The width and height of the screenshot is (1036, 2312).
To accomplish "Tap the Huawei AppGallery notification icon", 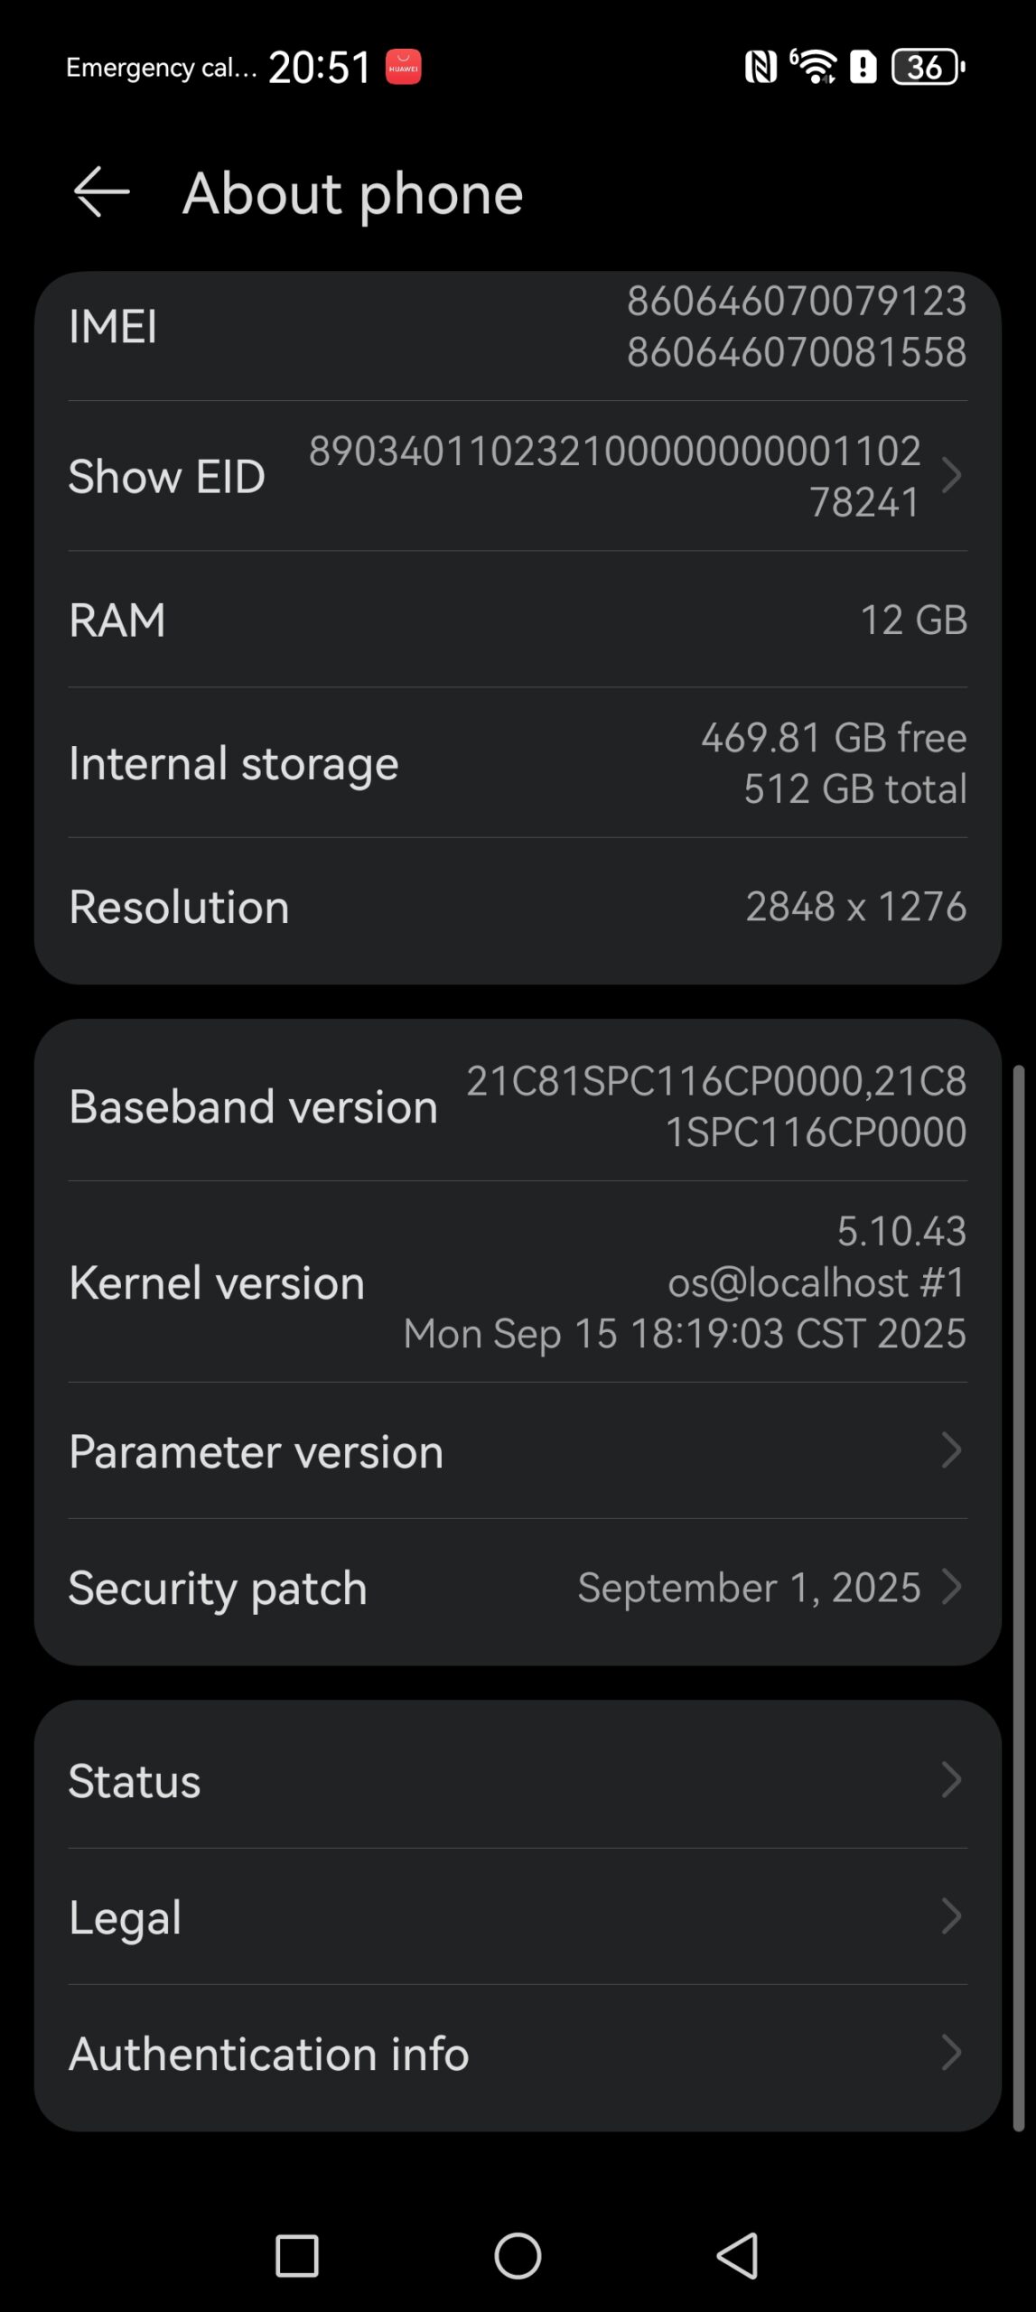I will tap(404, 67).
